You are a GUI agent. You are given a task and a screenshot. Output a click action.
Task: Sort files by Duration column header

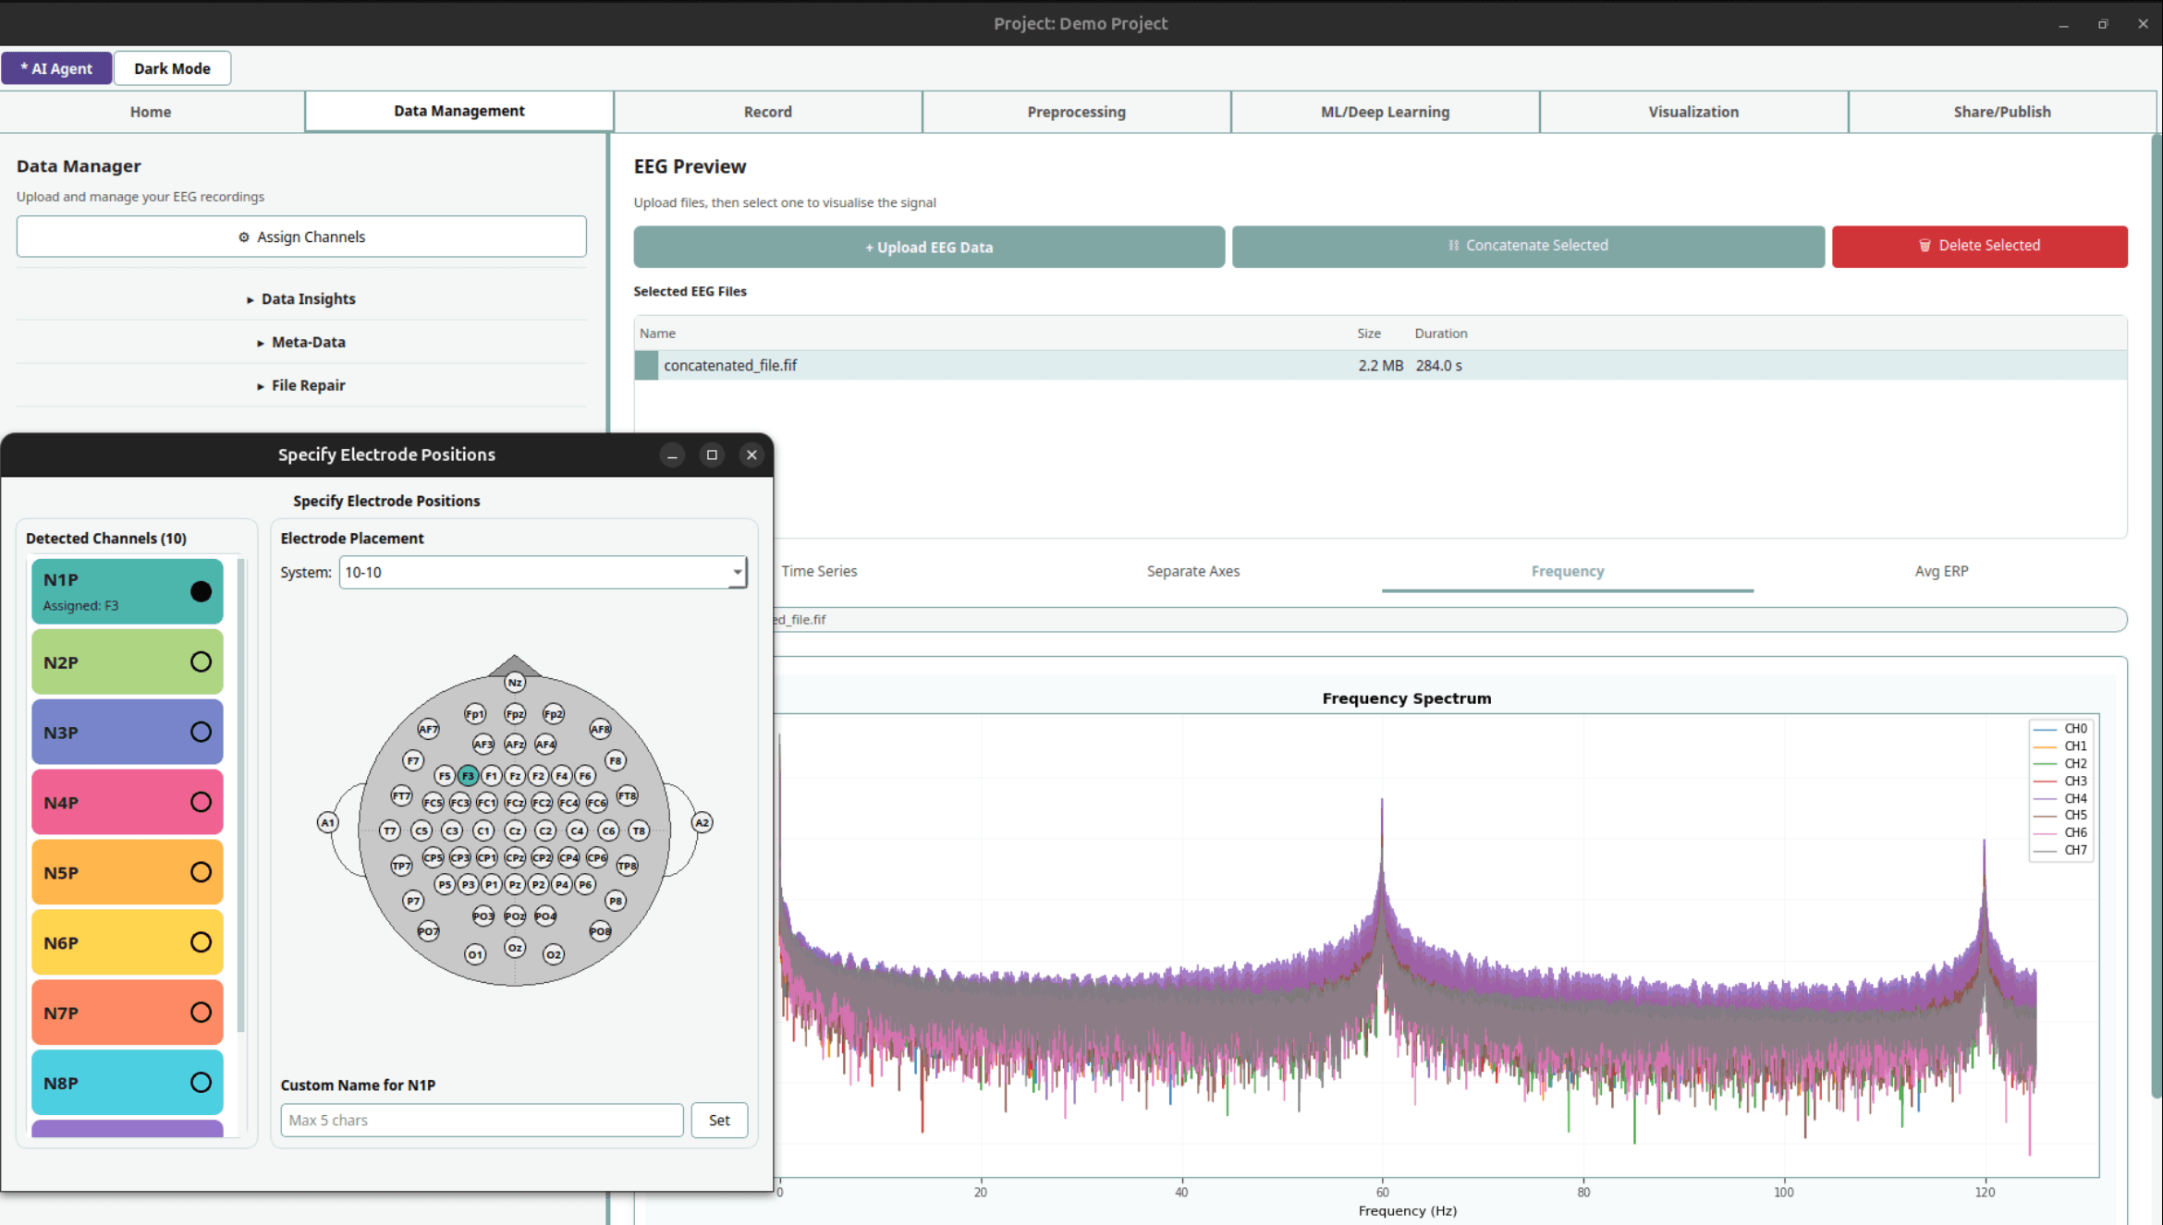(x=1441, y=334)
